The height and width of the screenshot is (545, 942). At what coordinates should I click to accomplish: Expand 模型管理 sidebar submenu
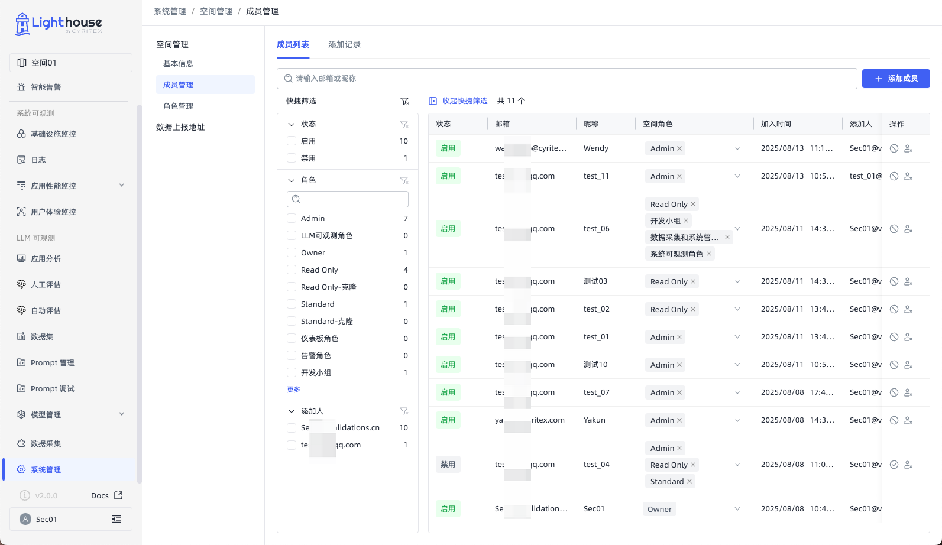(x=122, y=414)
